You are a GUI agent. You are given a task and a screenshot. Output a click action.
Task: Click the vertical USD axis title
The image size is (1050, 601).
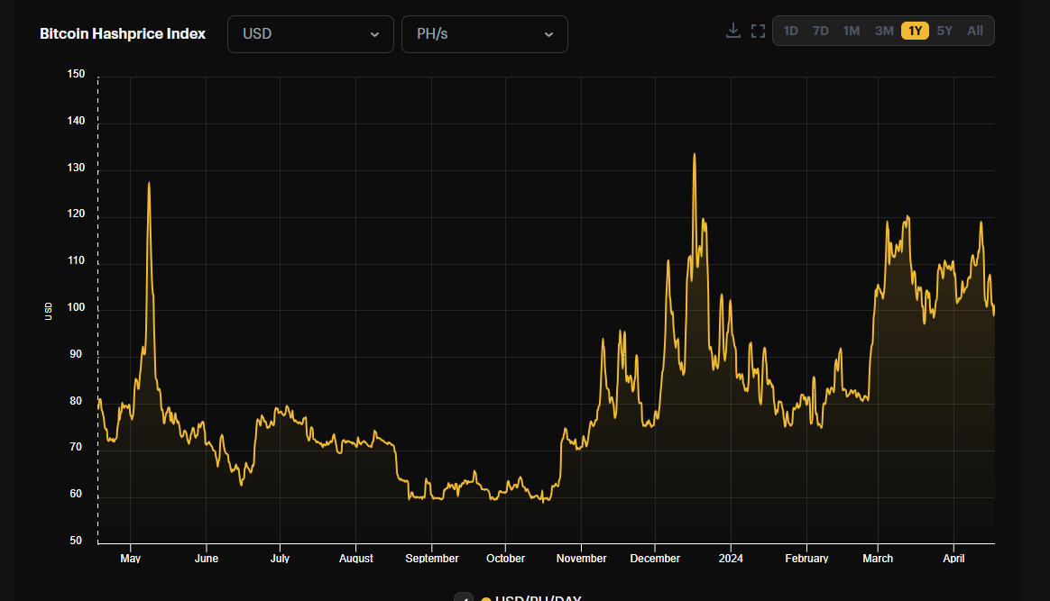(48, 311)
